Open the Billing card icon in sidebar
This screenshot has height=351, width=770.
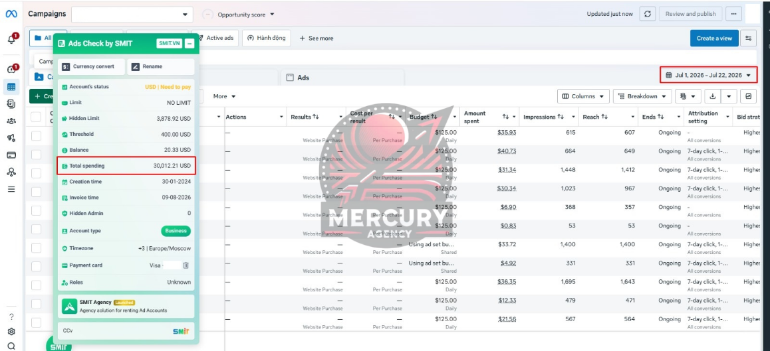[x=11, y=155]
